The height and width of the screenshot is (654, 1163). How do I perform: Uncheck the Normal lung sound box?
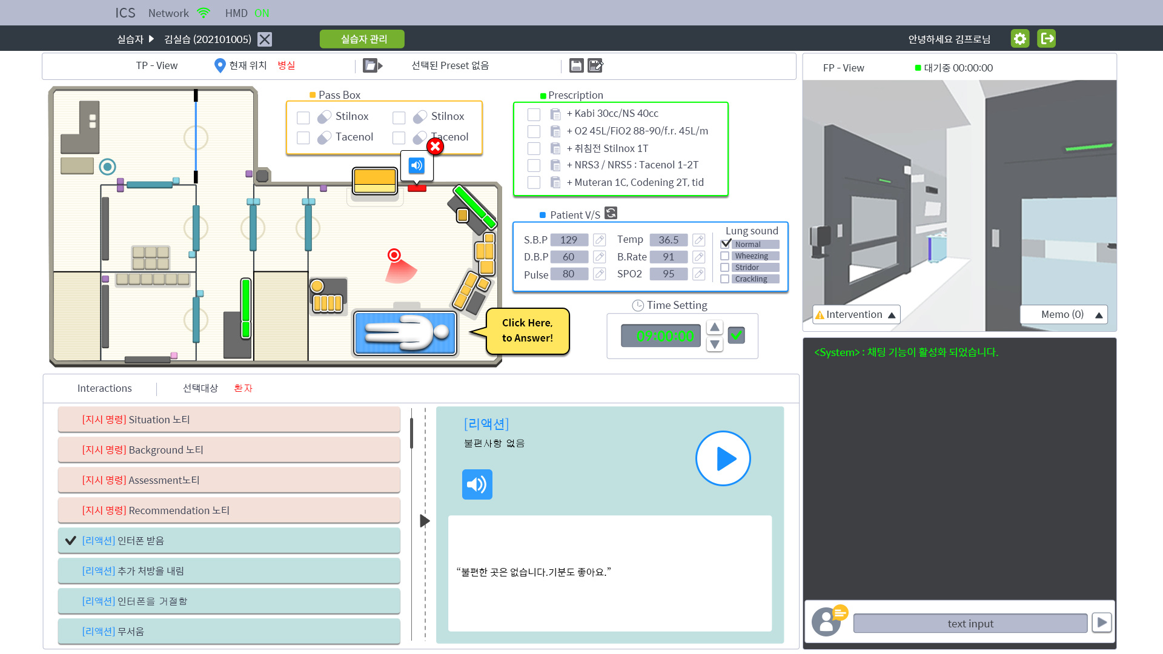(725, 244)
